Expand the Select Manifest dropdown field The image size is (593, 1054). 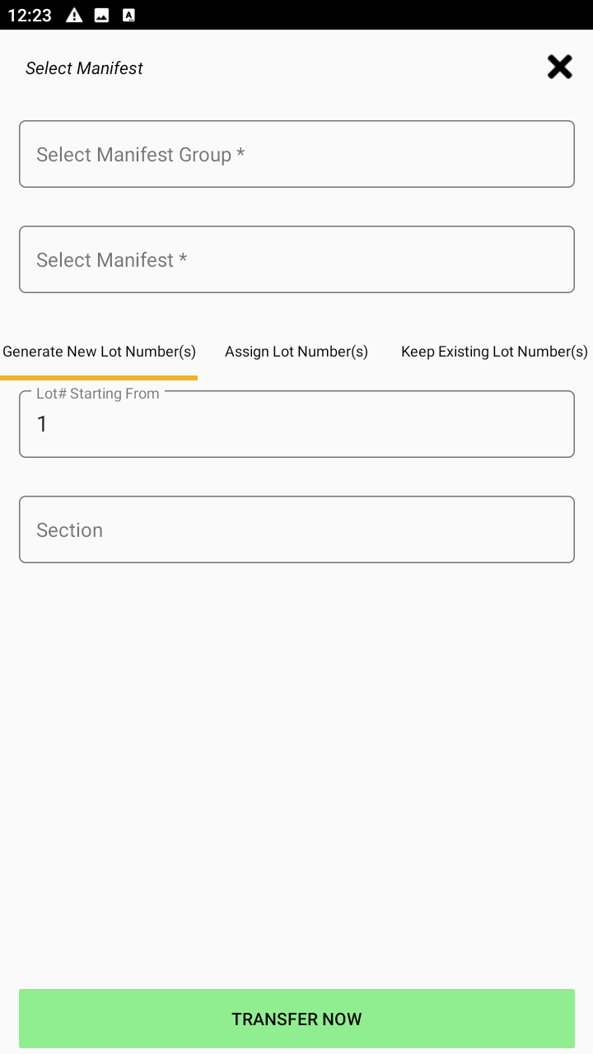click(x=296, y=259)
